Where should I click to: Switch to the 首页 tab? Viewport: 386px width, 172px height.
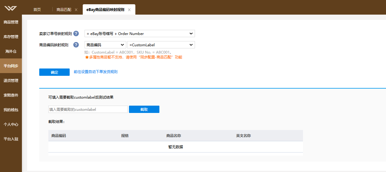click(37, 9)
